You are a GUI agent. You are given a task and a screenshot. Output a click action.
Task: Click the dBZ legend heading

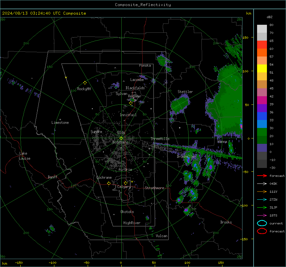269,17
